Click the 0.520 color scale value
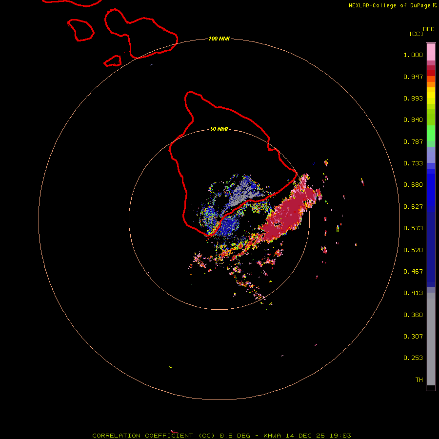This screenshot has height=439, width=439. tap(413, 250)
